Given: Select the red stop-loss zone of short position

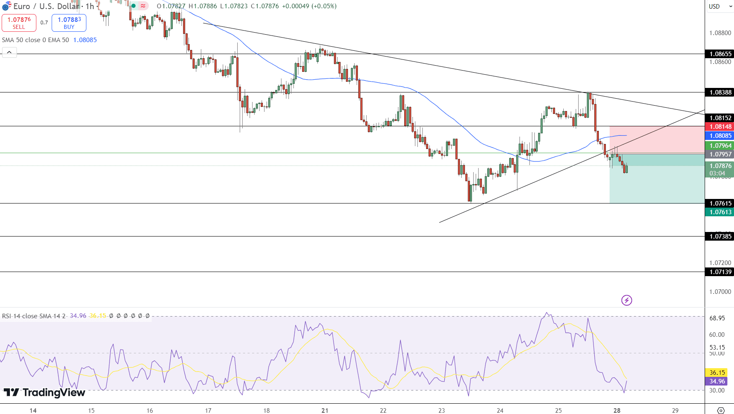Looking at the screenshot, I should click(657, 140).
